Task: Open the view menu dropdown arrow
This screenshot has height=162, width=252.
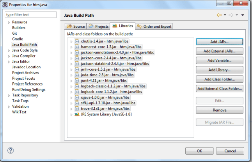Action: (242, 15)
